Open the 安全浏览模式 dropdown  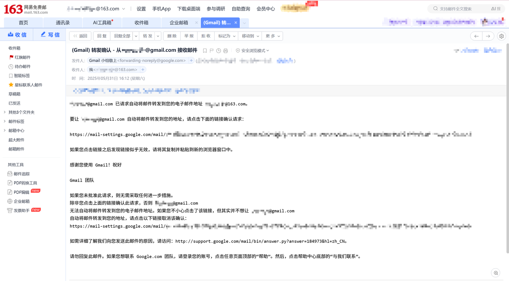coord(252,51)
